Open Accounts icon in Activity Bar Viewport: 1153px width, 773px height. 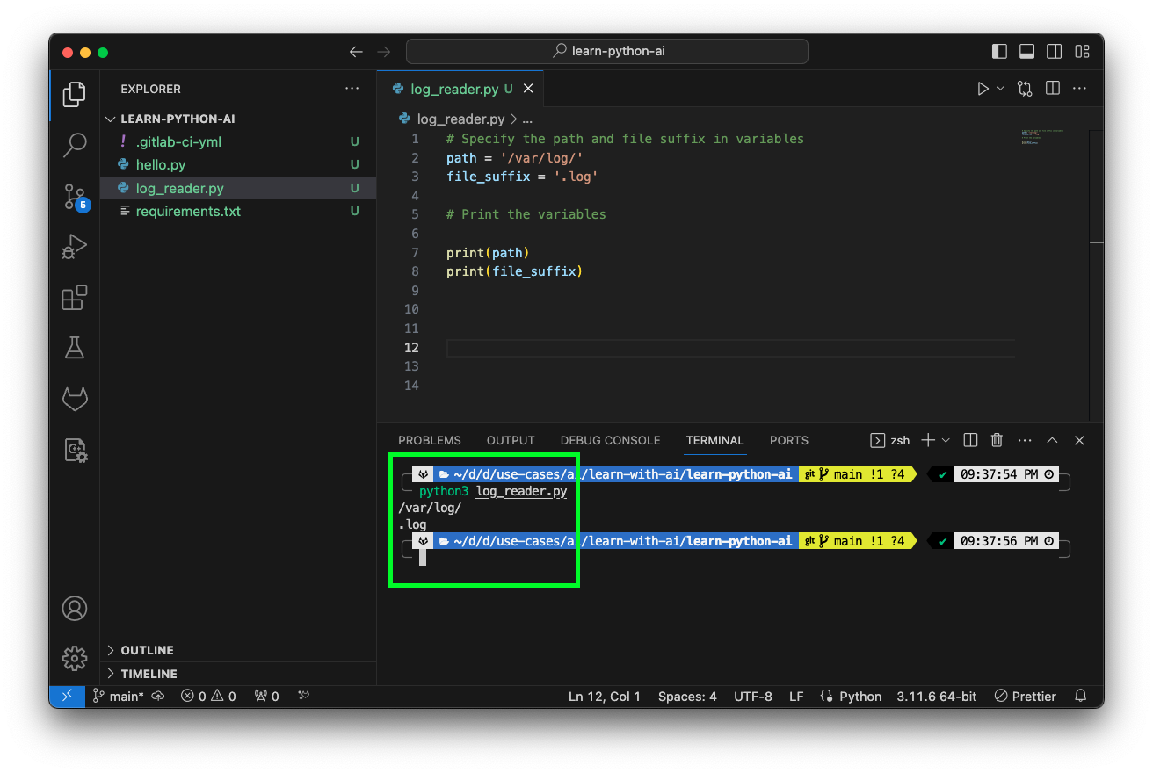tap(75, 608)
